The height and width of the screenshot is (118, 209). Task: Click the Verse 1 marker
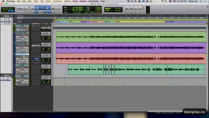pos(71,22)
